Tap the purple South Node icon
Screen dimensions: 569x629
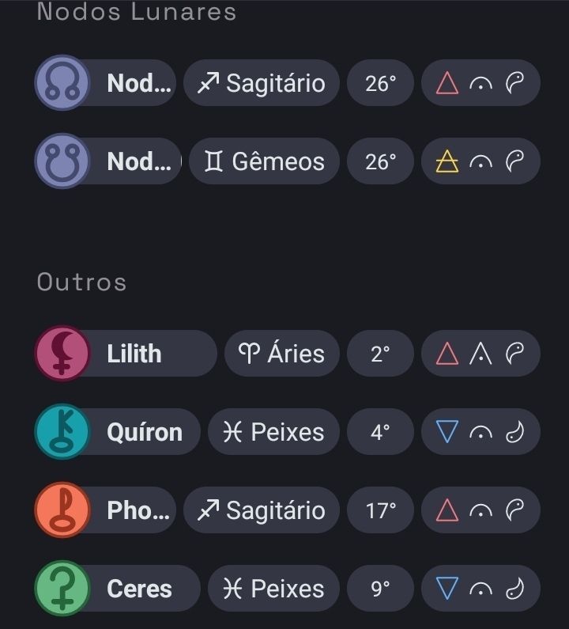coord(62,161)
